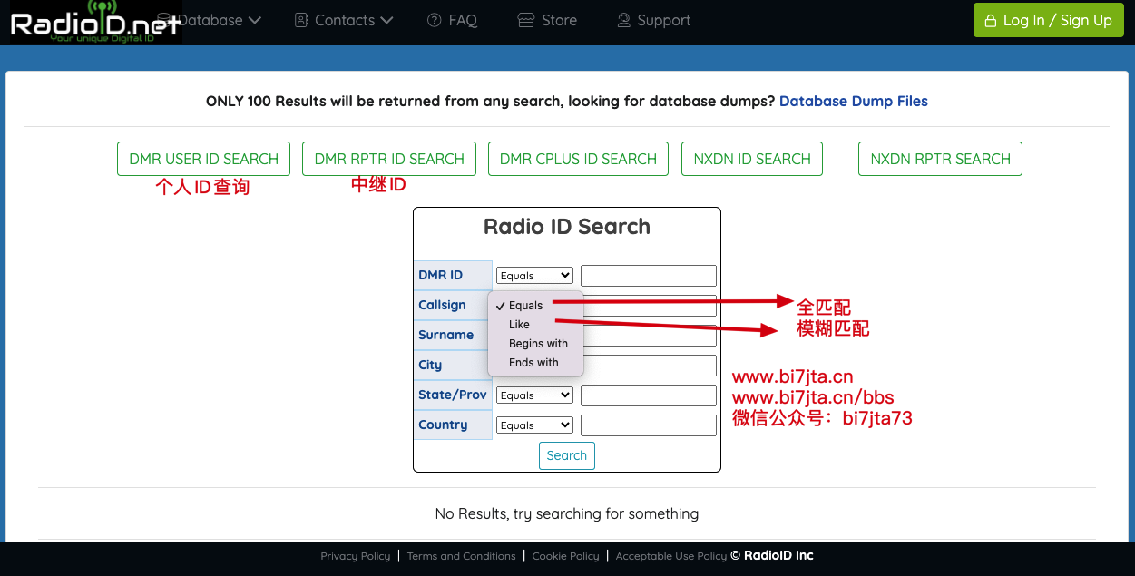
Task: Choose Like in the open Callsign list
Action: pyautogui.click(x=535, y=325)
